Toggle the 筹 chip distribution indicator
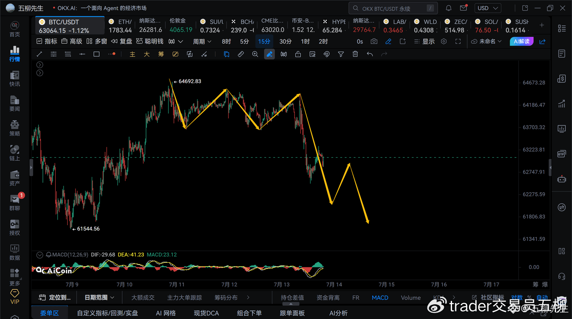The height and width of the screenshot is (319, 572). tap(161, 54)
